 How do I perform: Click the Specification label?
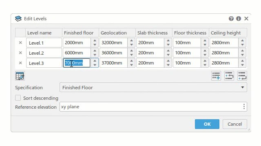(x=29, y=88)
